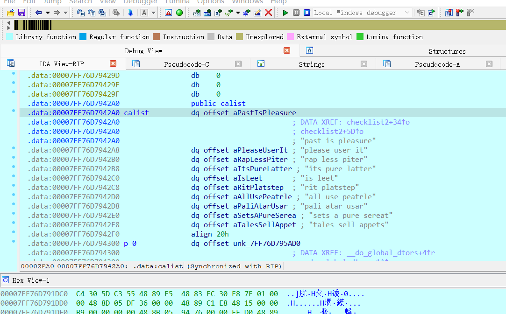Click the External symbol pink color swatch

click(291, 37)
